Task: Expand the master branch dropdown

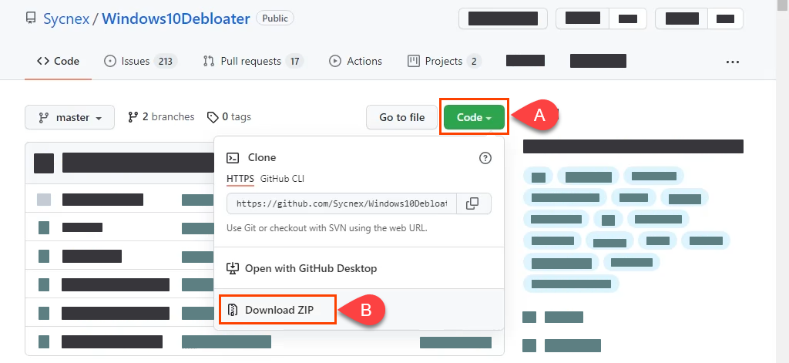Action: click(x=70, y=117)
